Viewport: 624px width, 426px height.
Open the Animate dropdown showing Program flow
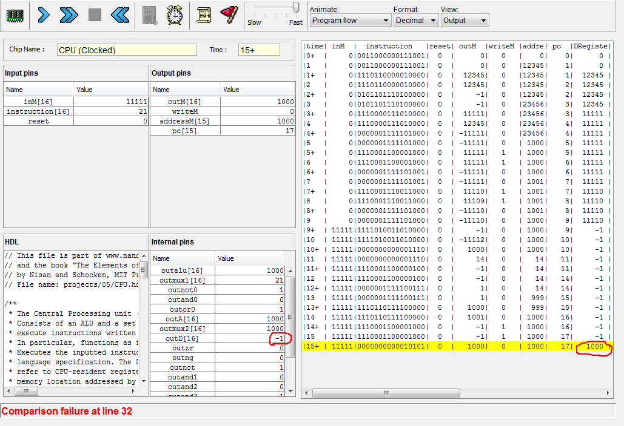coord(351,21)
